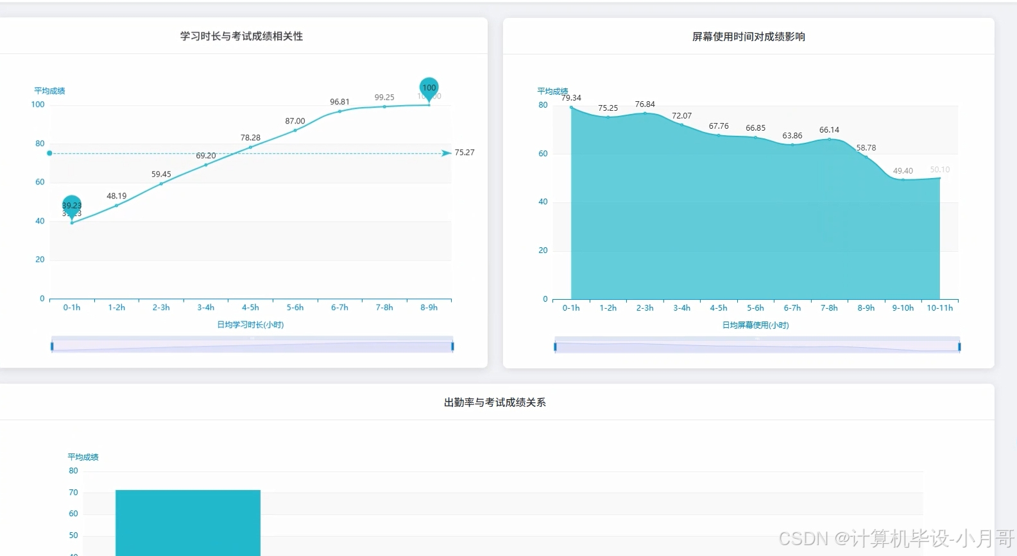Click the data label "48.19"
This screenshot has width=1017, height=556.
(117, 196)
